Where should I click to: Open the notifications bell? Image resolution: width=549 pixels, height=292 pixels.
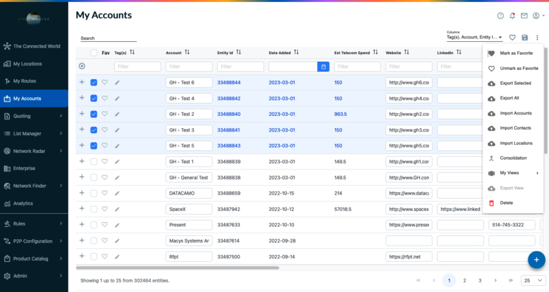[x=512, y=16]
